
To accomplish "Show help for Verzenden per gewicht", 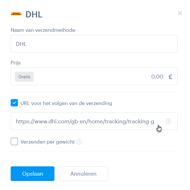I will 79,142.
